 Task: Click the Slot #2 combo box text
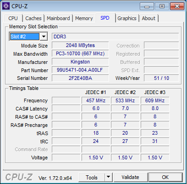(24, 37)
